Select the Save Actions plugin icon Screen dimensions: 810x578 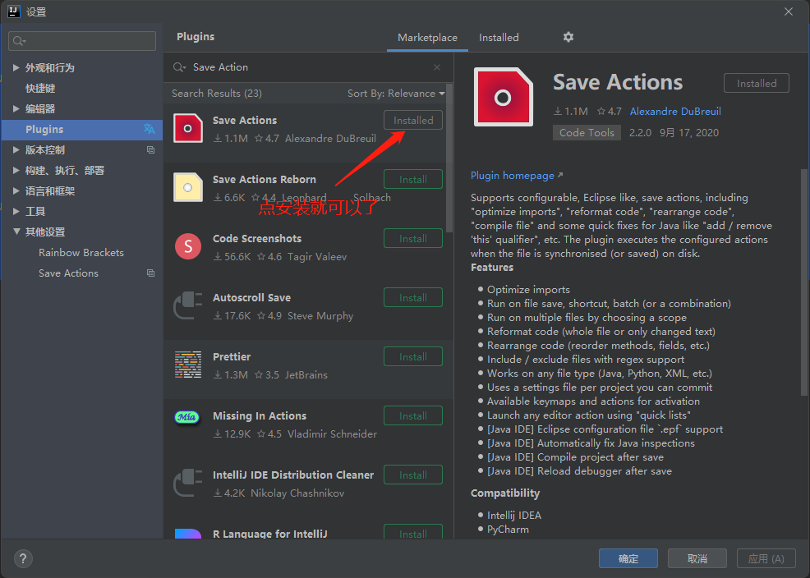click(x=187, y=128)
